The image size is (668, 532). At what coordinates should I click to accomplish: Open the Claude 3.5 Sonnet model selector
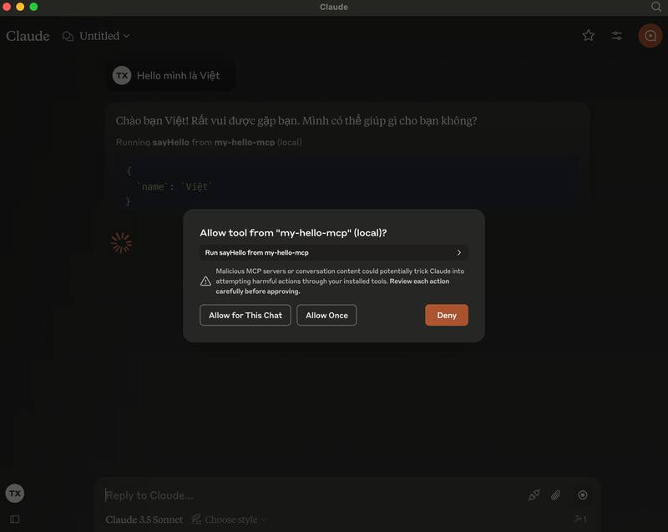(144, 519)
